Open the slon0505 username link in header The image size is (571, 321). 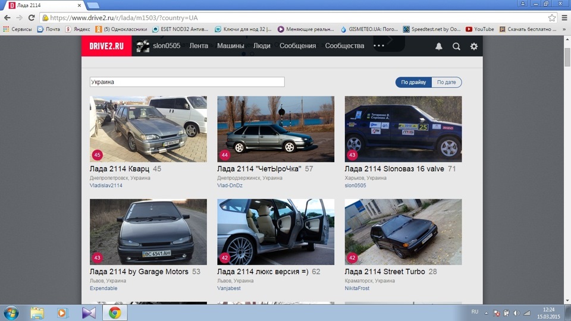point(167,46)
